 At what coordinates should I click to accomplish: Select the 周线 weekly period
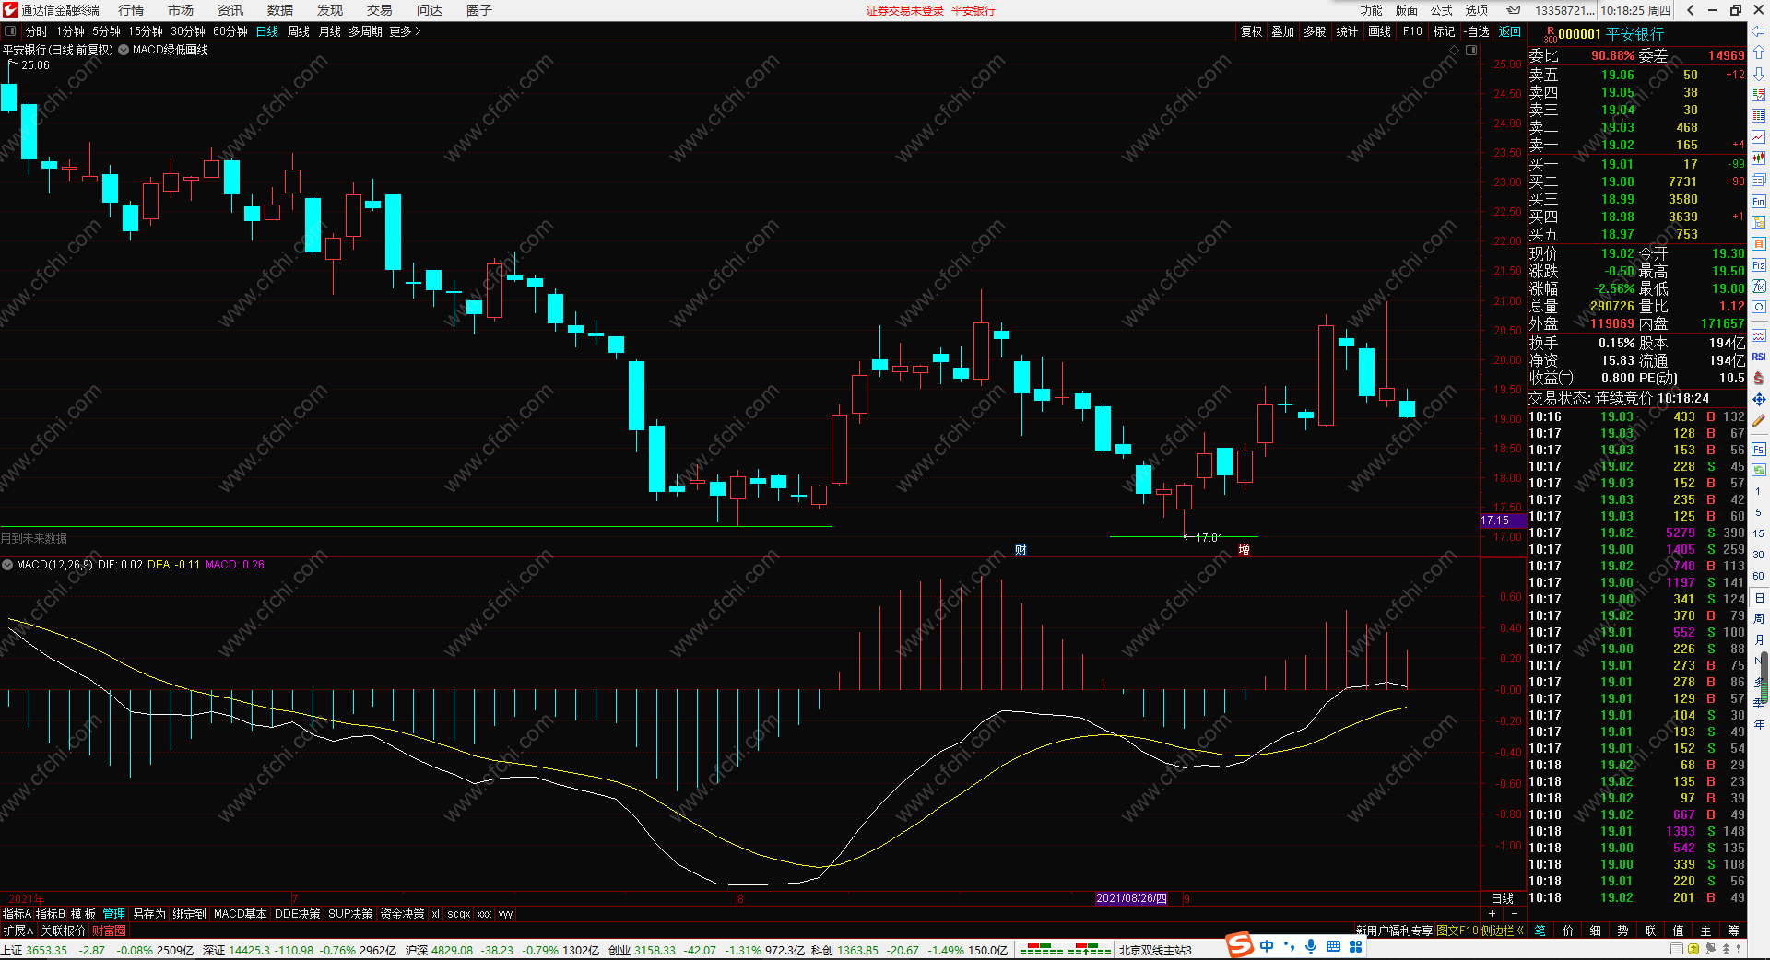[x=299, y=31]
